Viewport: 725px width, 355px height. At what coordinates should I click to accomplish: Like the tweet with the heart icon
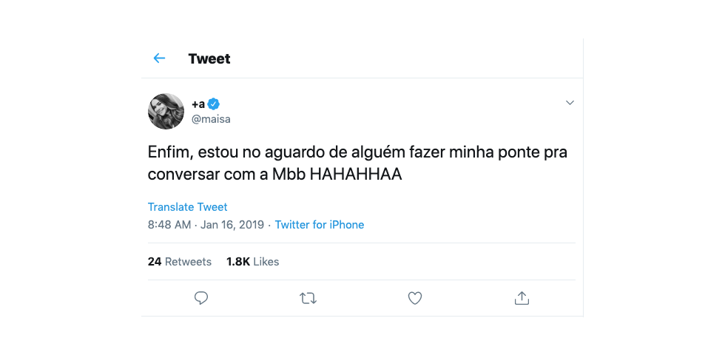[415, 298]
